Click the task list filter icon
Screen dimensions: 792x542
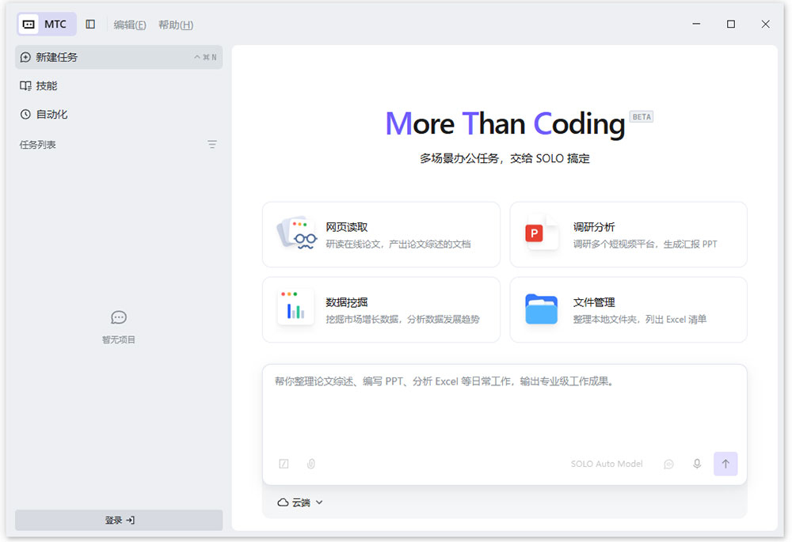click(x=212, y=145)
